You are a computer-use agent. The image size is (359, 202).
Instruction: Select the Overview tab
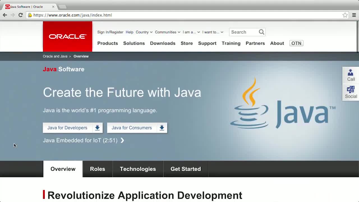[x=63, y=169]
